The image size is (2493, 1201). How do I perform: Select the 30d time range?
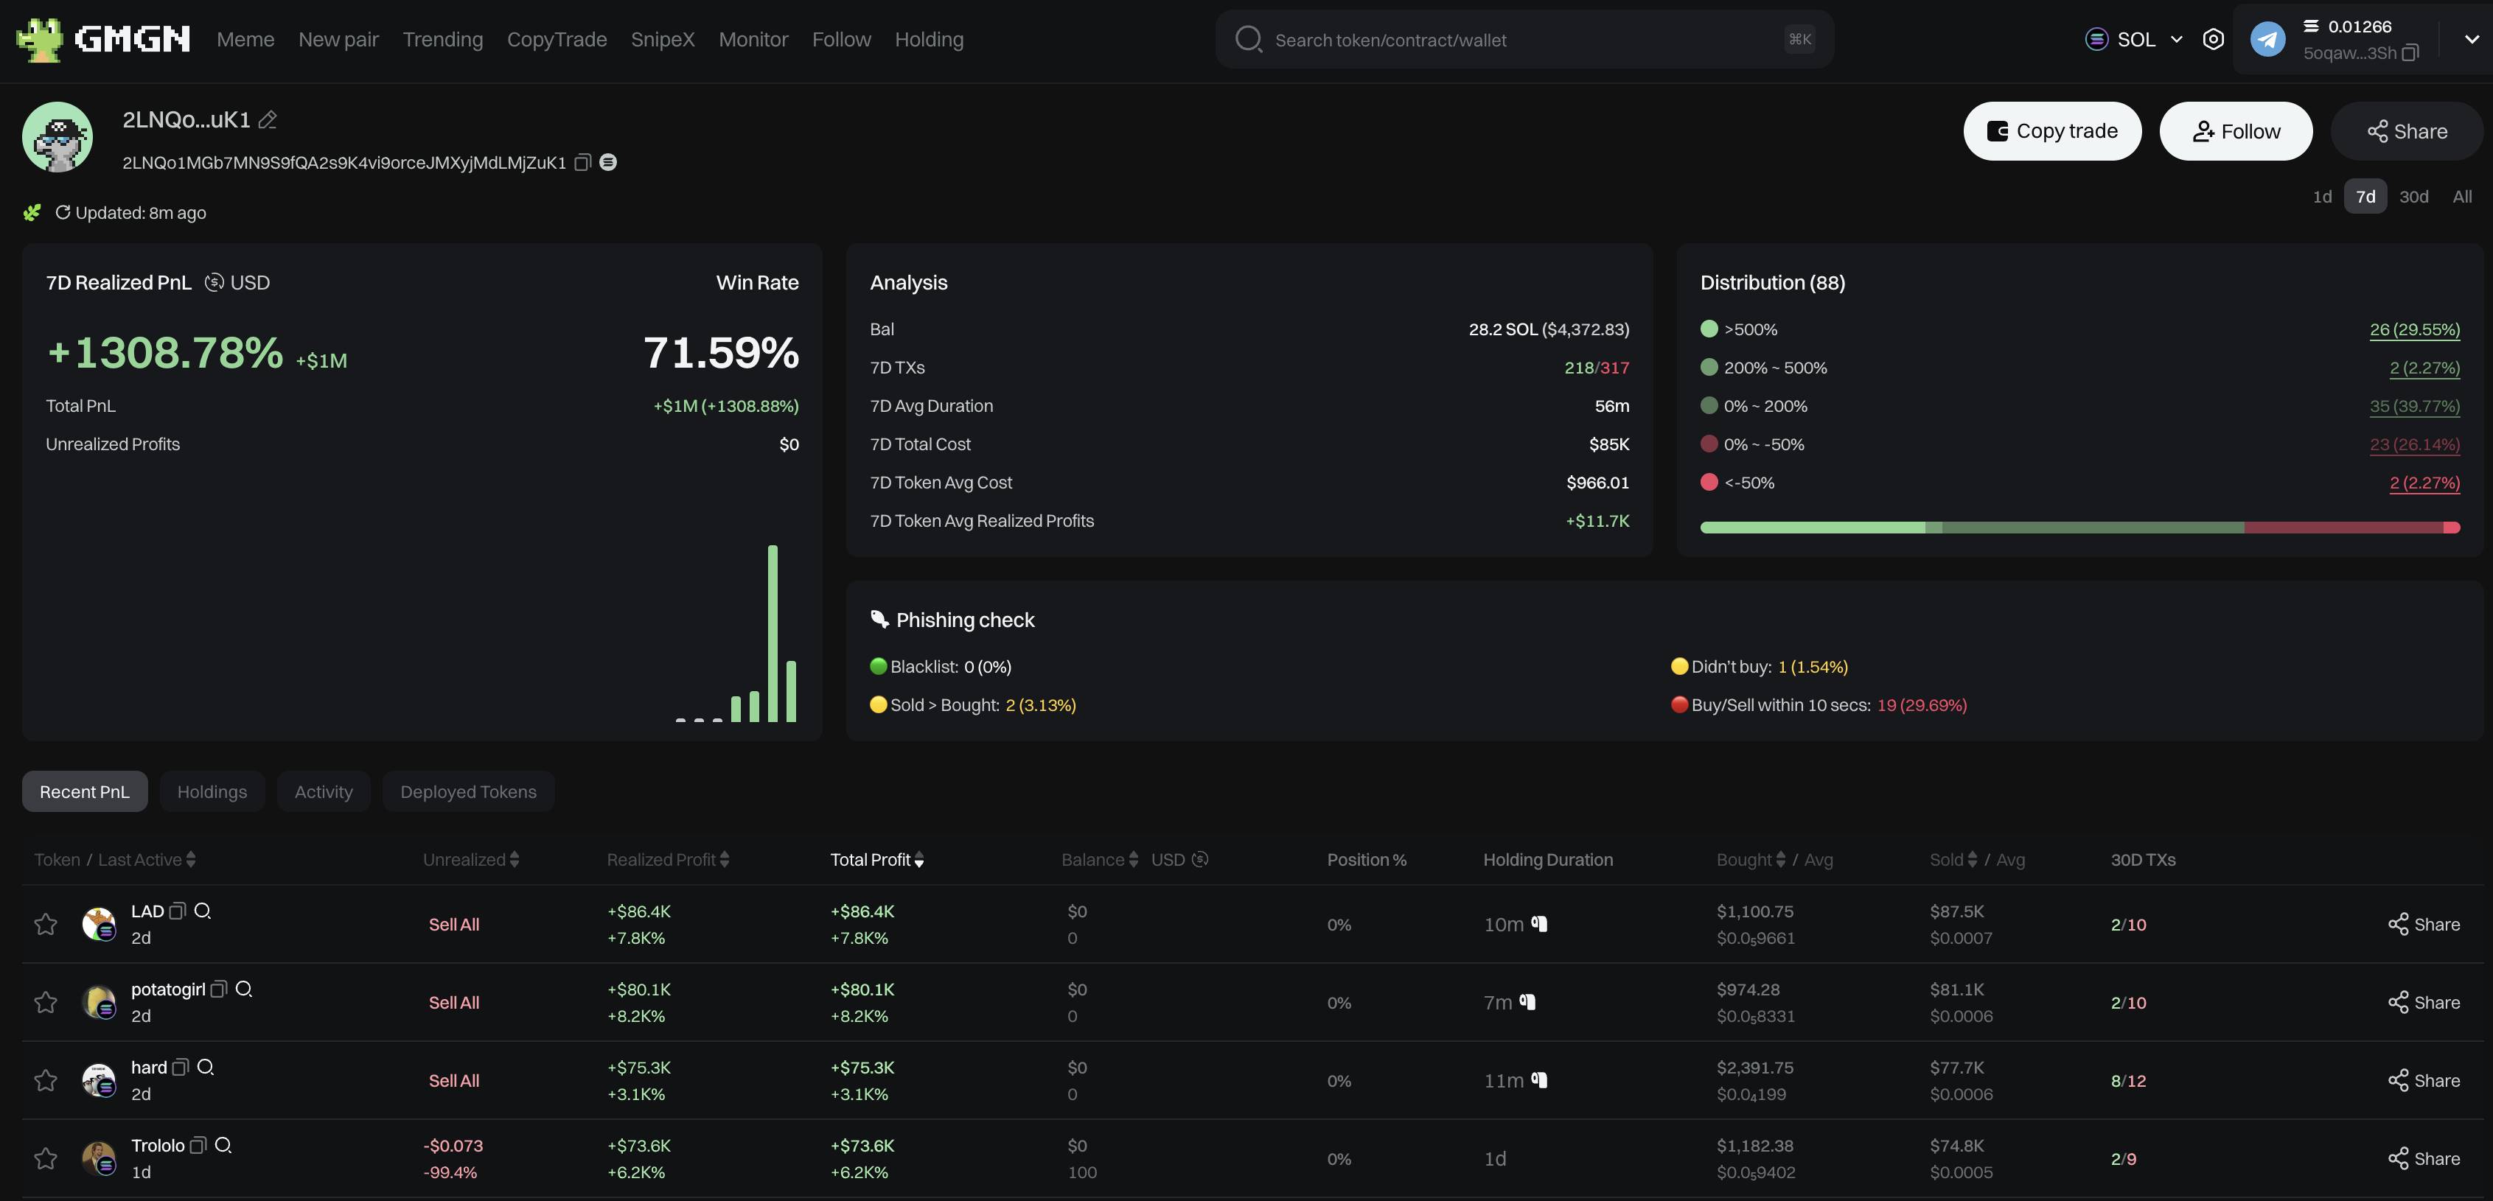click(x=2413, y=196)
